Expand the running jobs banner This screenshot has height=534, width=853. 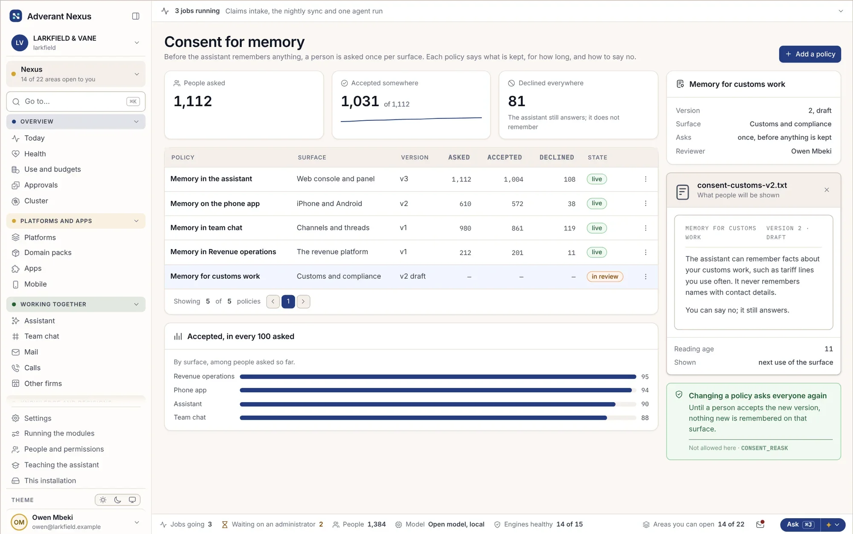[840, 11]
